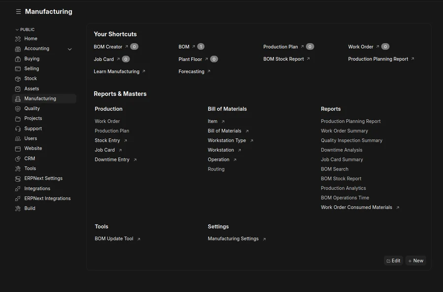Open Downtime Analysis report
This screenshot has height=292, width=443.
coord(342,150)
